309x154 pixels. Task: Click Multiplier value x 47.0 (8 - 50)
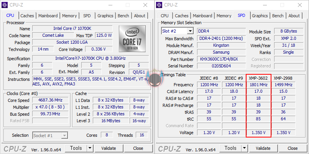pyautogui.click(x=50, y=107)
